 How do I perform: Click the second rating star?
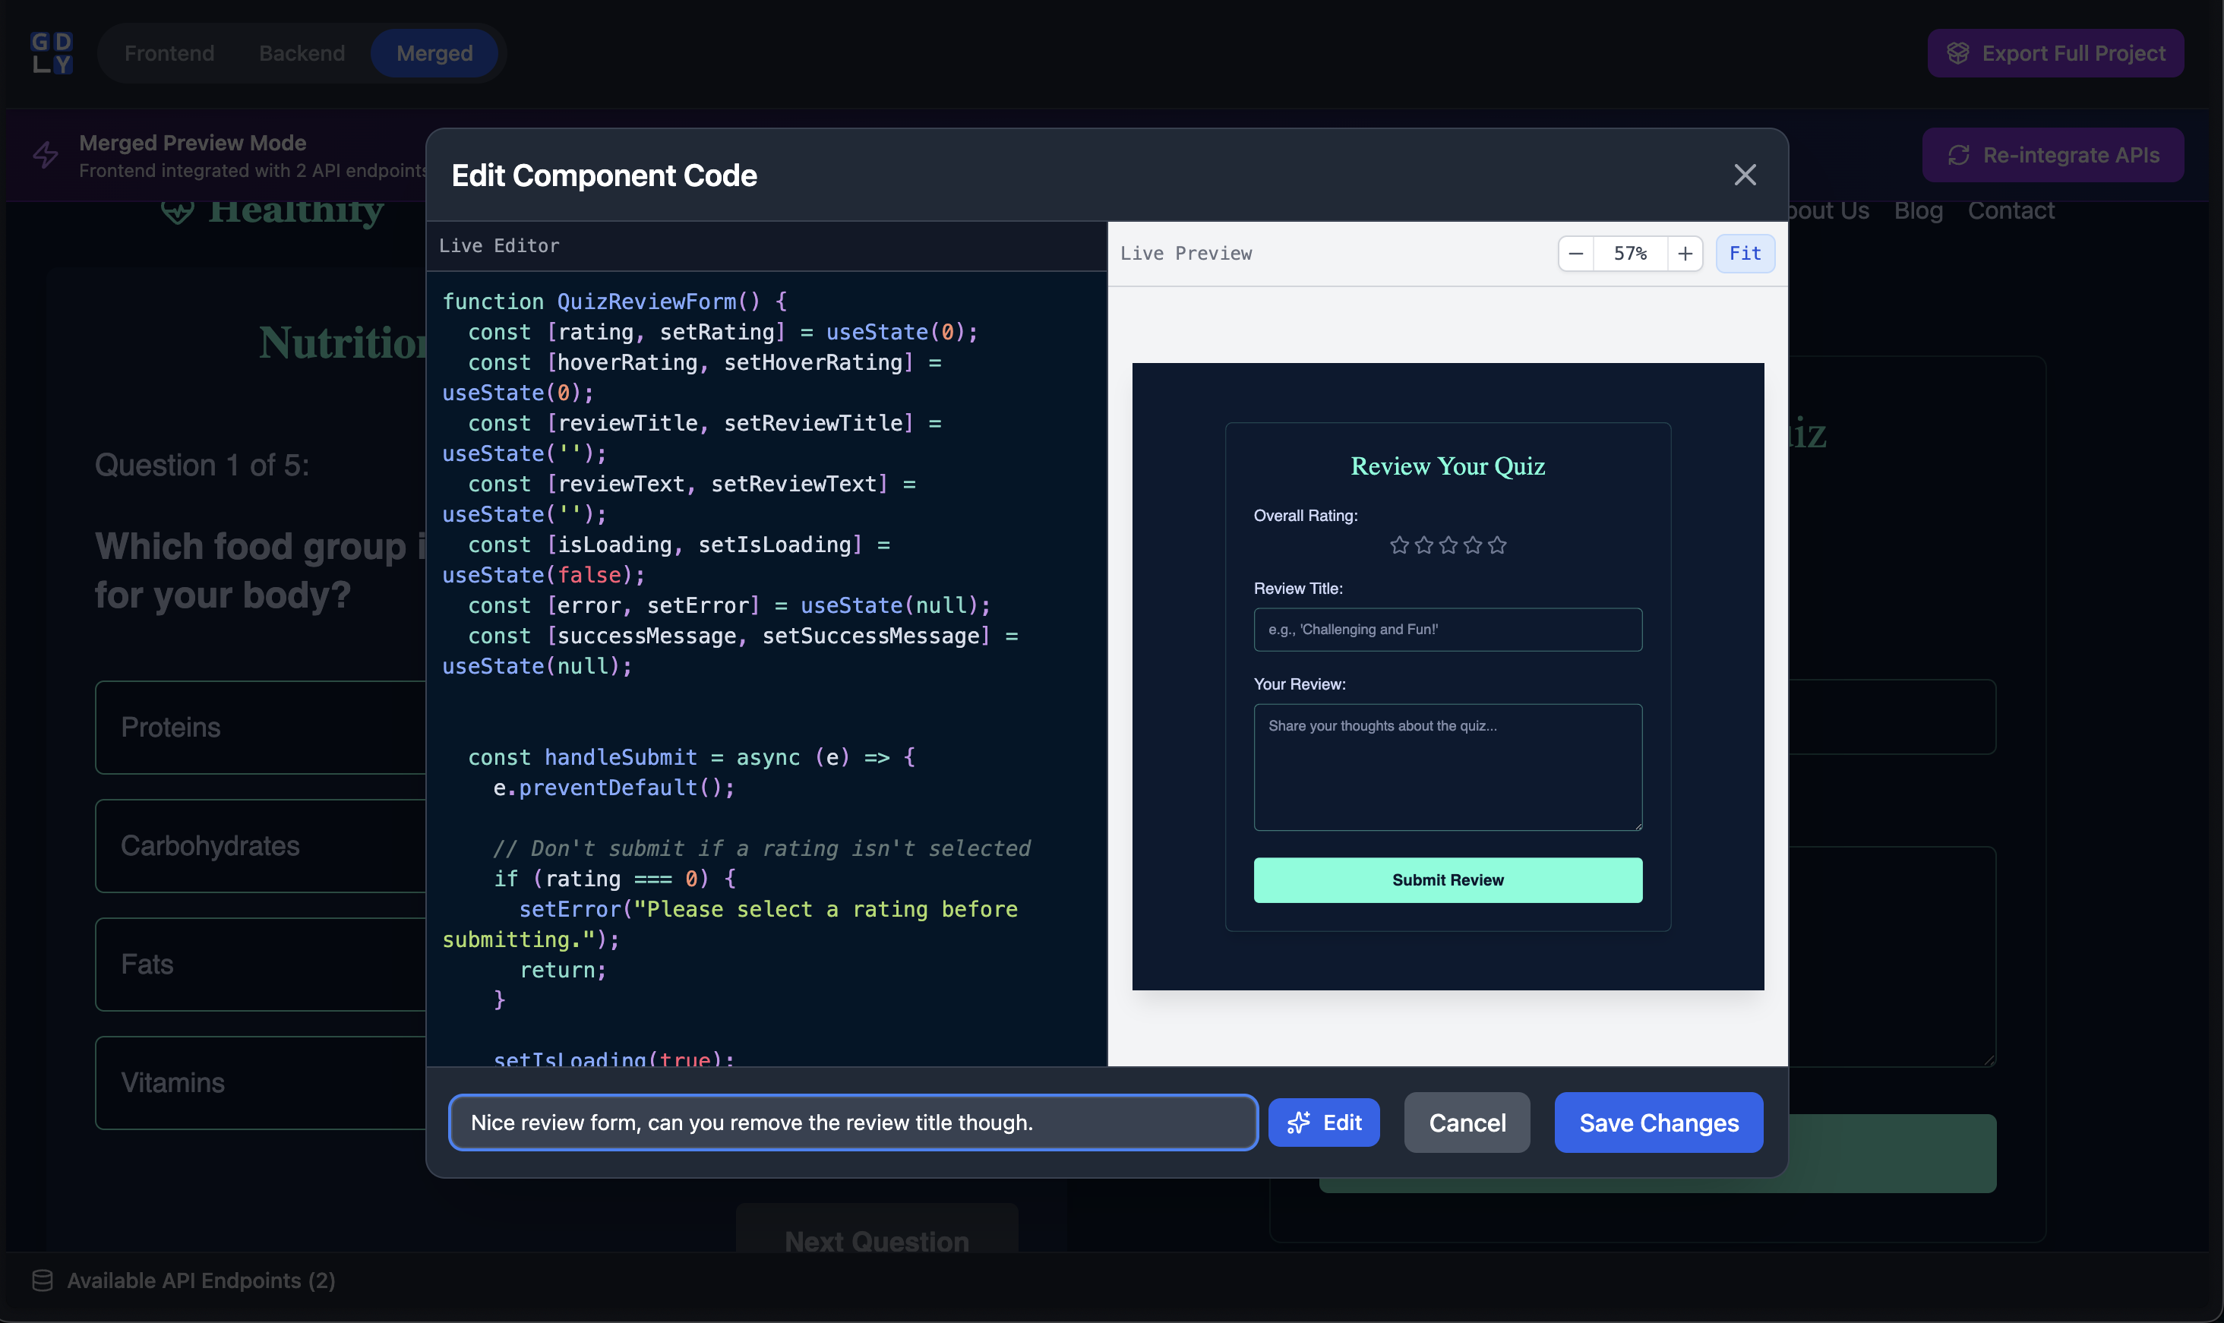click(1423, 545)
